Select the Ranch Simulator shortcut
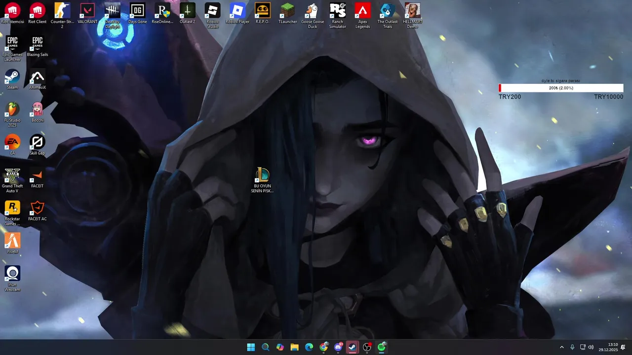 [x=338, y=15]
